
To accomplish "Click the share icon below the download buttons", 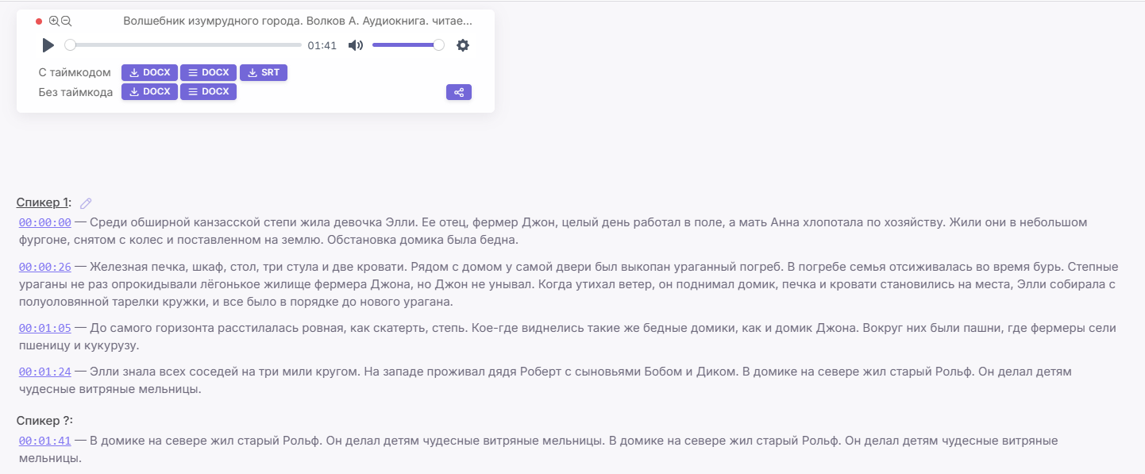I will pyautogui.click(x=458, y=92).
